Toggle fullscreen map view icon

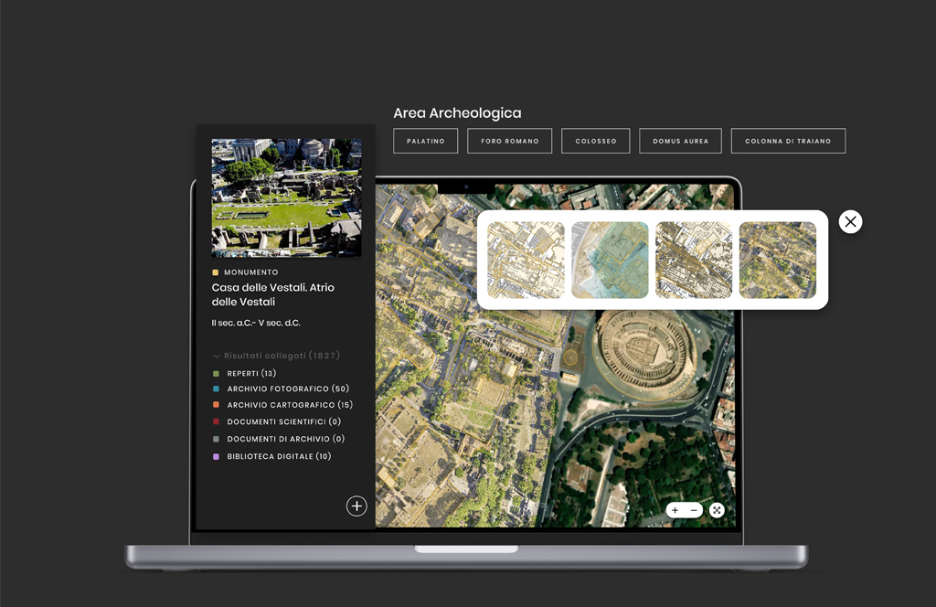(717, 510)
